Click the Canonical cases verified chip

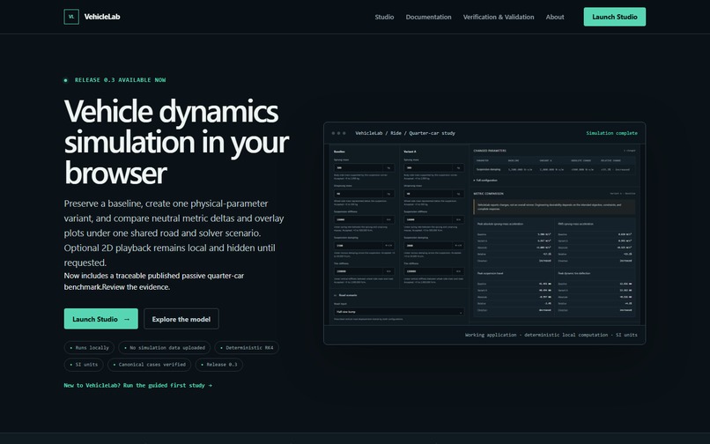coord(150,364)
